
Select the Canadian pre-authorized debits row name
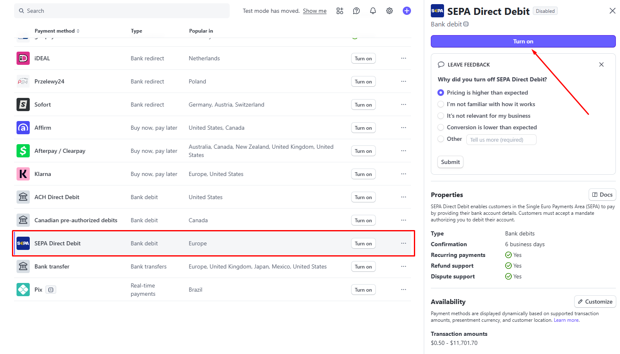[76, 220]
